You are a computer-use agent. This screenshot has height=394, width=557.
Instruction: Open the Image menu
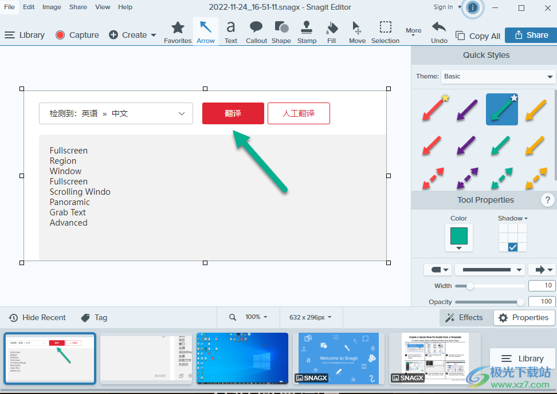pos(52,7)
